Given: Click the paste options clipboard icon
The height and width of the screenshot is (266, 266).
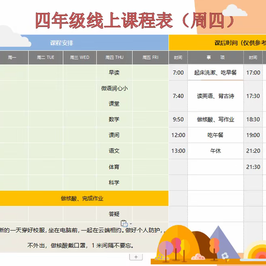Looking at the screenshot, I should point(124,223).
